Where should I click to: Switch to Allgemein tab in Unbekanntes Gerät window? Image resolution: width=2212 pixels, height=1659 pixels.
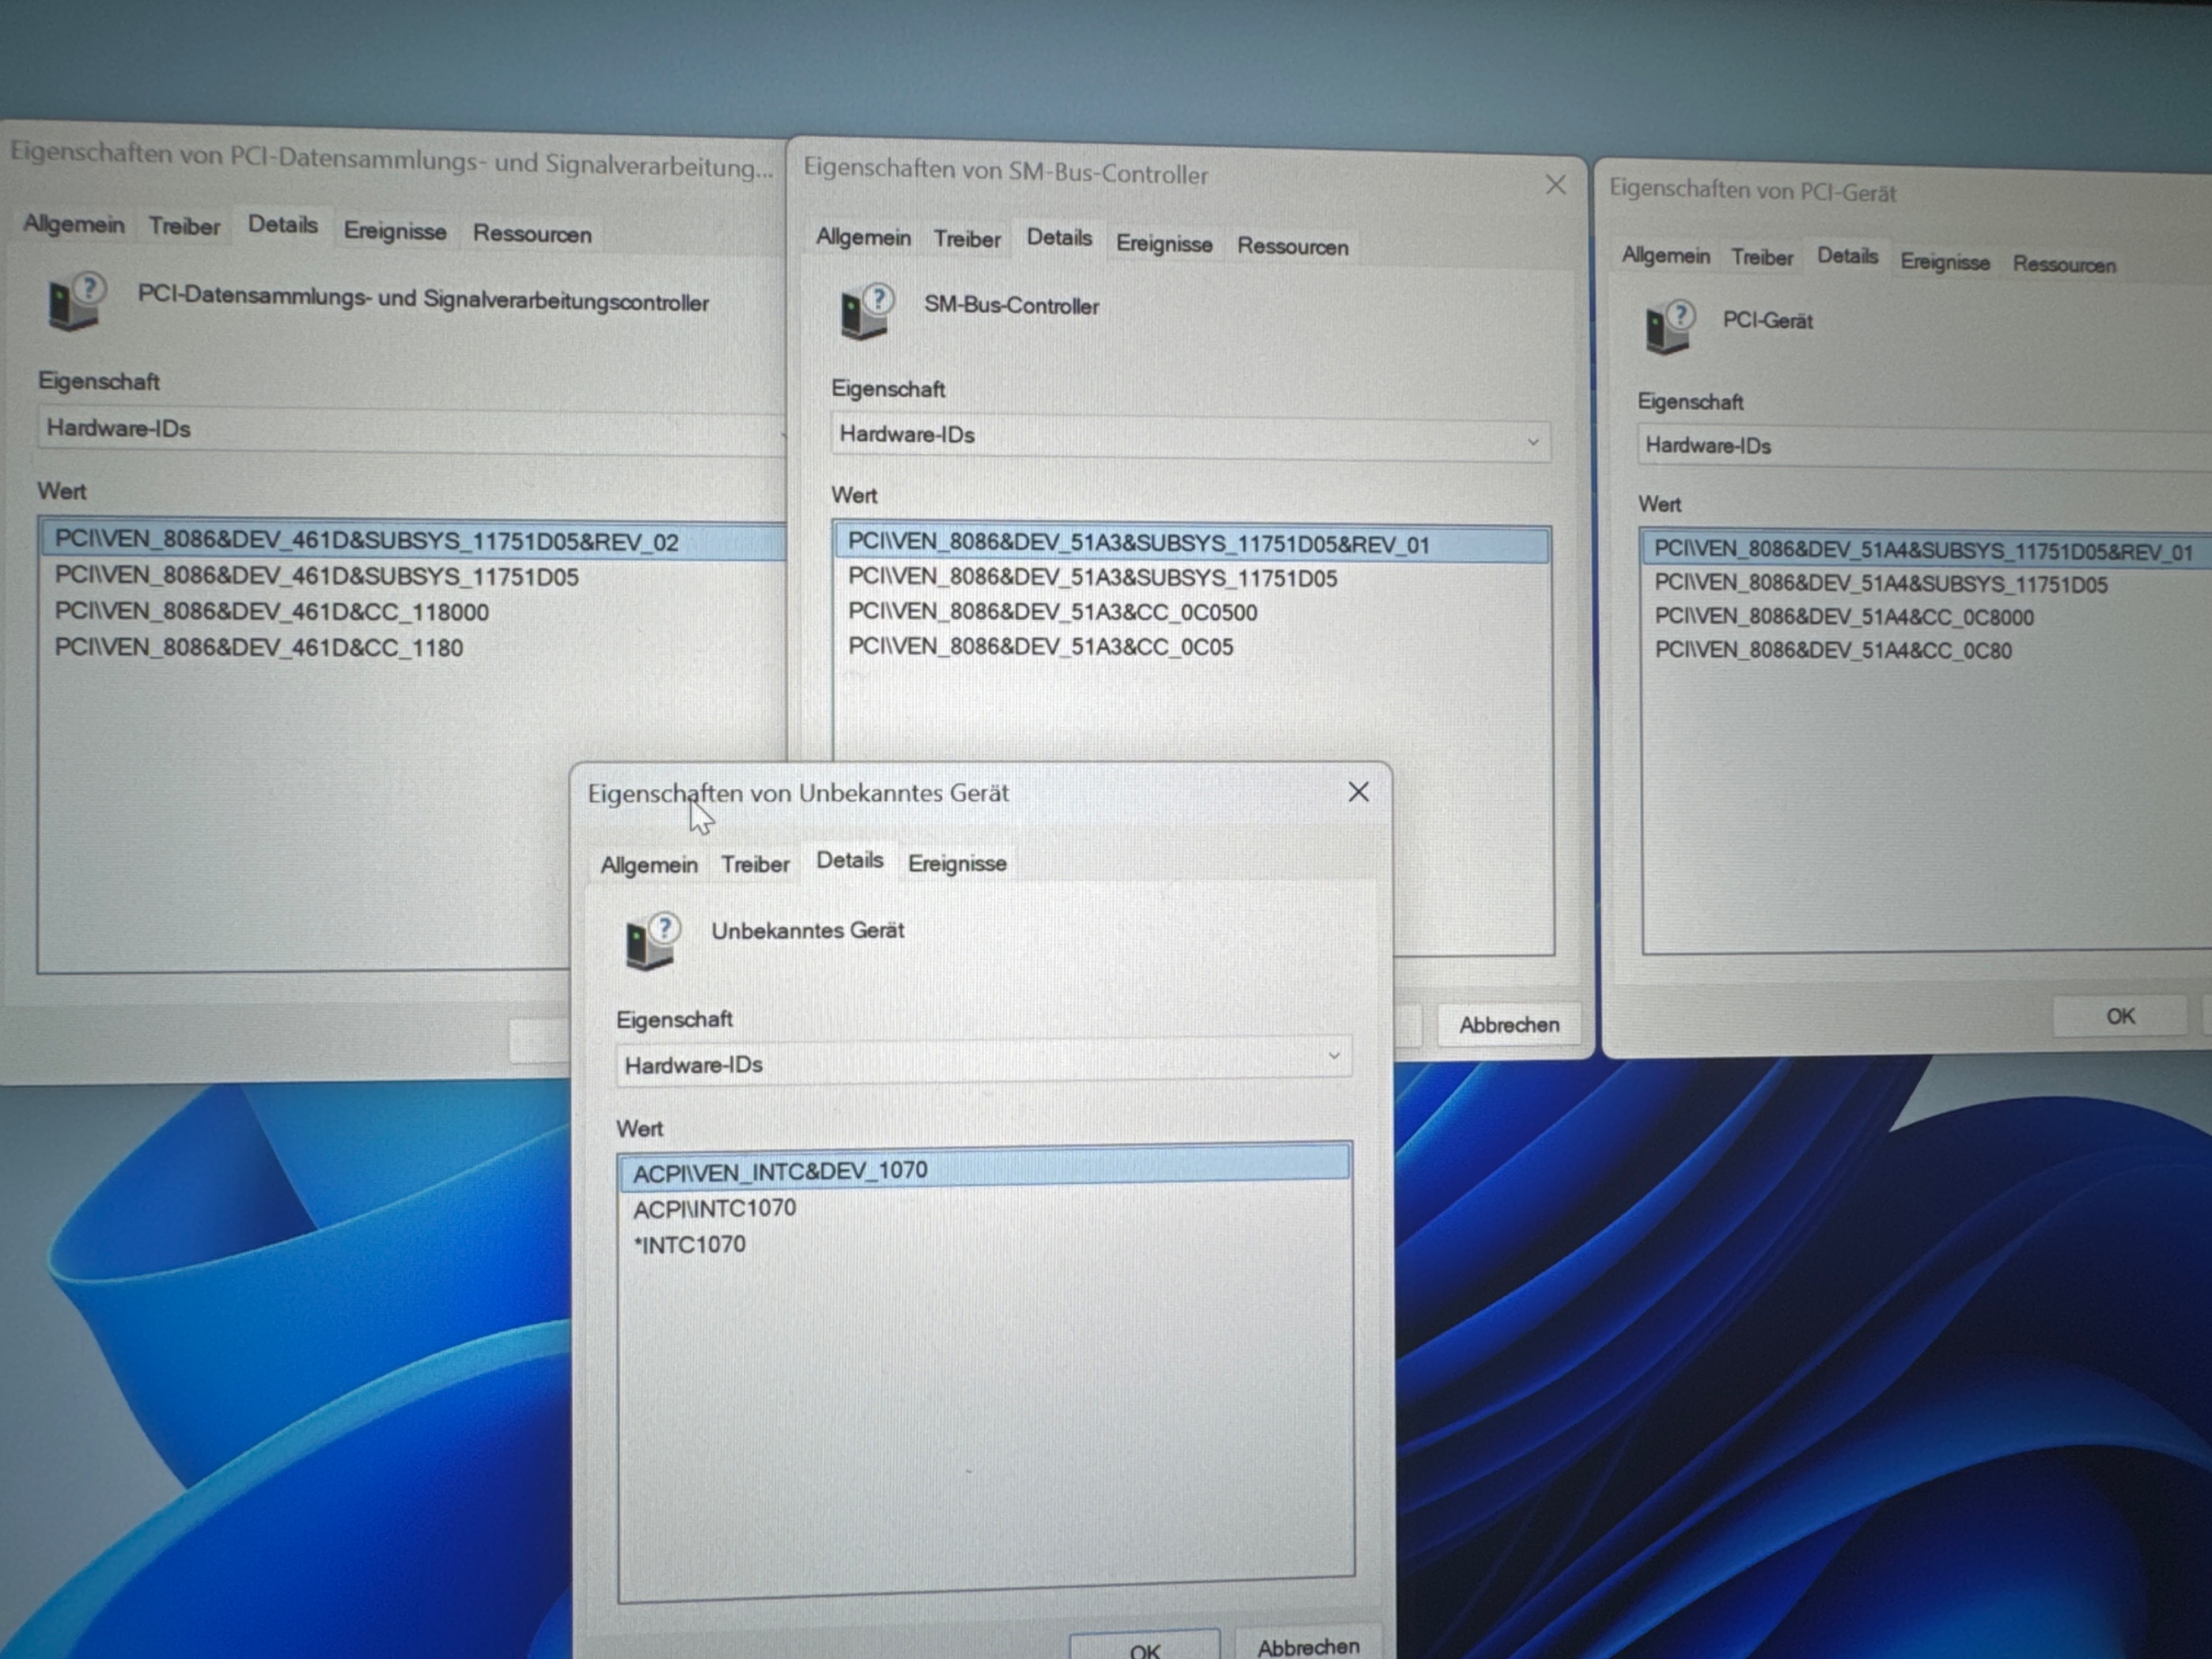pyautogui.click(x=649, y=865)
